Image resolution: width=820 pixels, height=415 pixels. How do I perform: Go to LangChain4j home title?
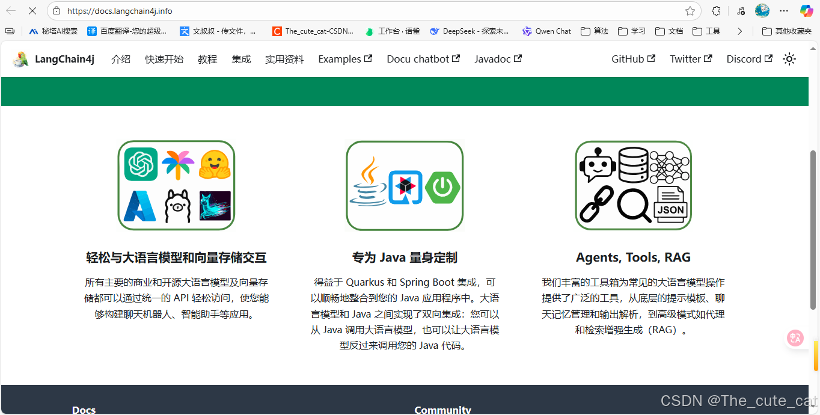[x=64, y=59]
